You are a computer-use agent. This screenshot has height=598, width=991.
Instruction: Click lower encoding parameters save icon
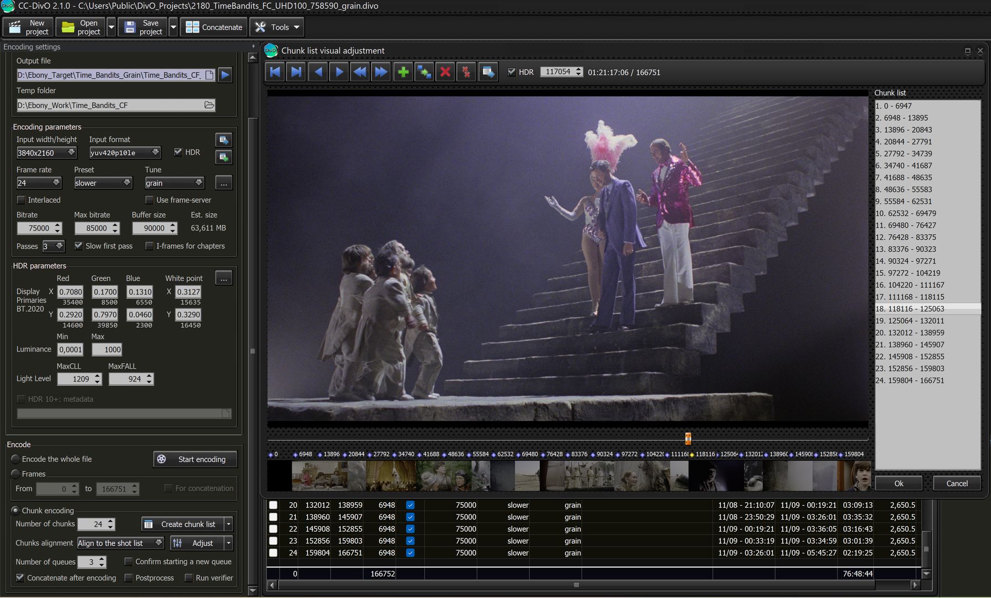coord(224,157)
